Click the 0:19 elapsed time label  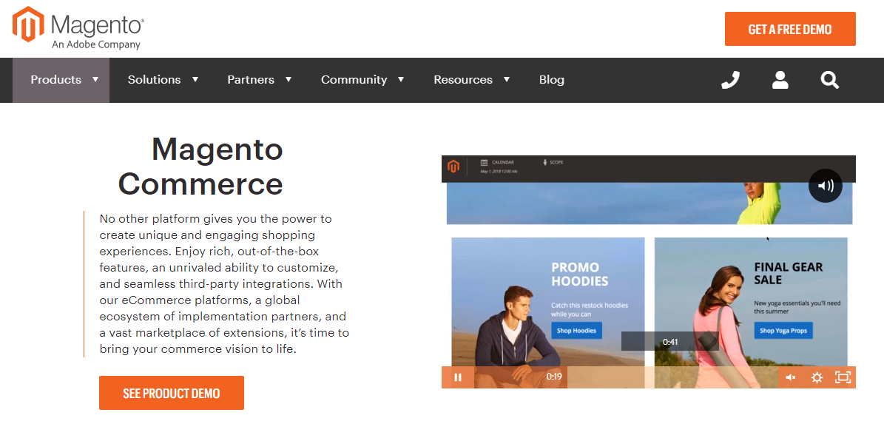(554, 377)
